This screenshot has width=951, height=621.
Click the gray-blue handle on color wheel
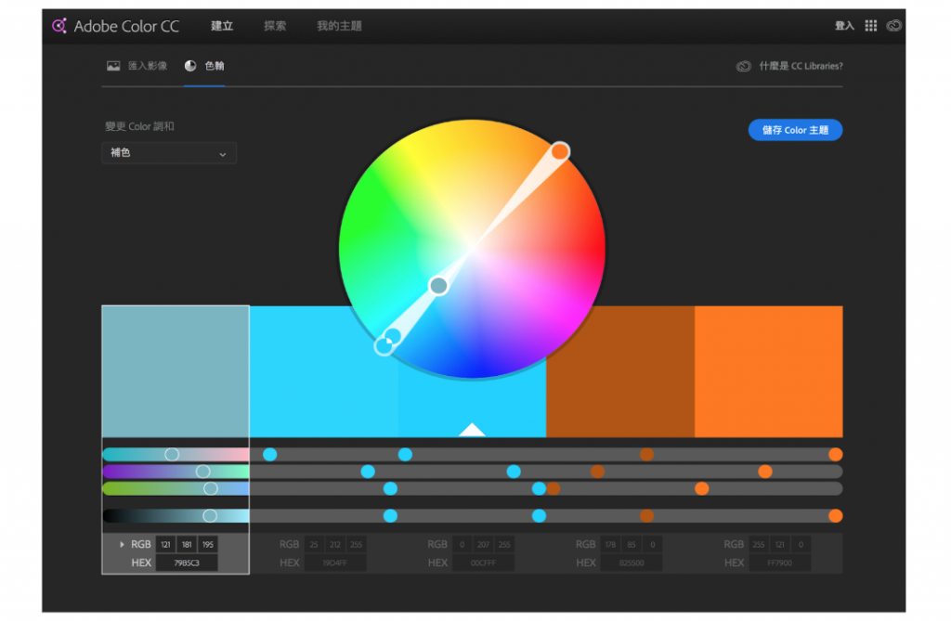click(438, 285)
